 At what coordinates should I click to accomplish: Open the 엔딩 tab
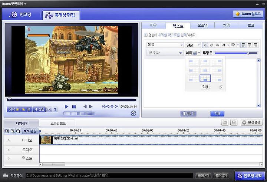(227, 26)
